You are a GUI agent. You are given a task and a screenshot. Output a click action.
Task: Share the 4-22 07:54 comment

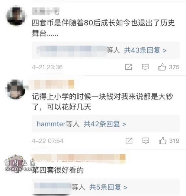[x=129, y=141]
